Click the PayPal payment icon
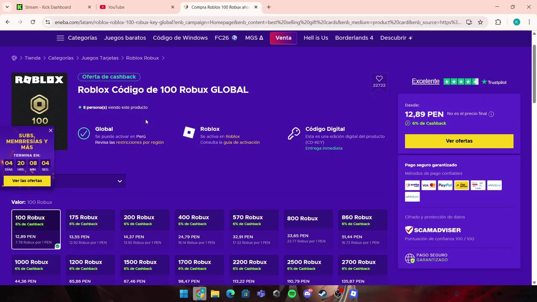This screenshot has width=537, height=302. coord(445,185)
